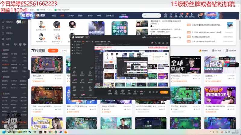Click the share icon in companion header

click(167, 43)
